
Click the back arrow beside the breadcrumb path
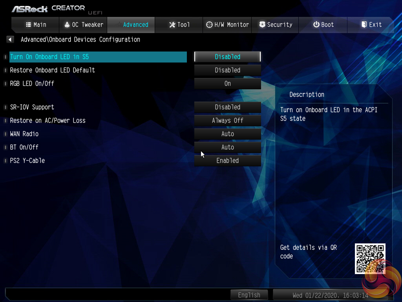(x=10, y=40)
